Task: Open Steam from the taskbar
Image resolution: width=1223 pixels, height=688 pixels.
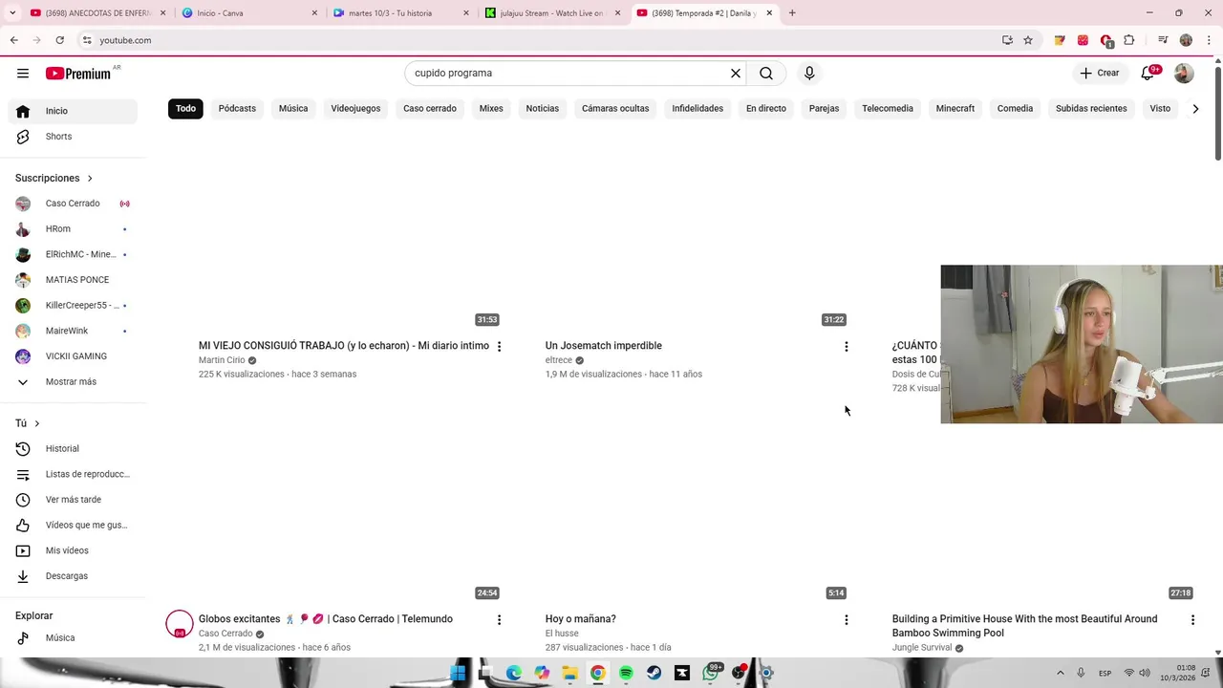Action: pyautogui.click(x=654, y=673)
